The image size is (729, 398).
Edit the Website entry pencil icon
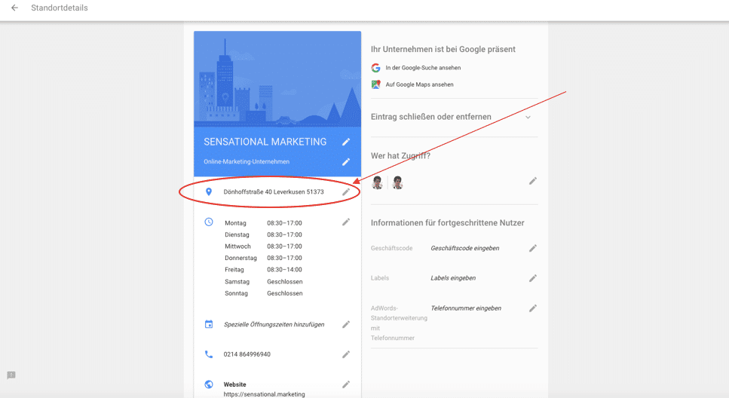[x=346, y=384]
